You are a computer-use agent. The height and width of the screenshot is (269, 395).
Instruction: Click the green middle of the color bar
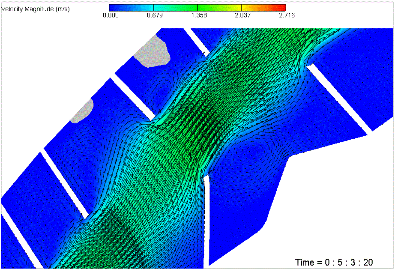click(197, 7)
